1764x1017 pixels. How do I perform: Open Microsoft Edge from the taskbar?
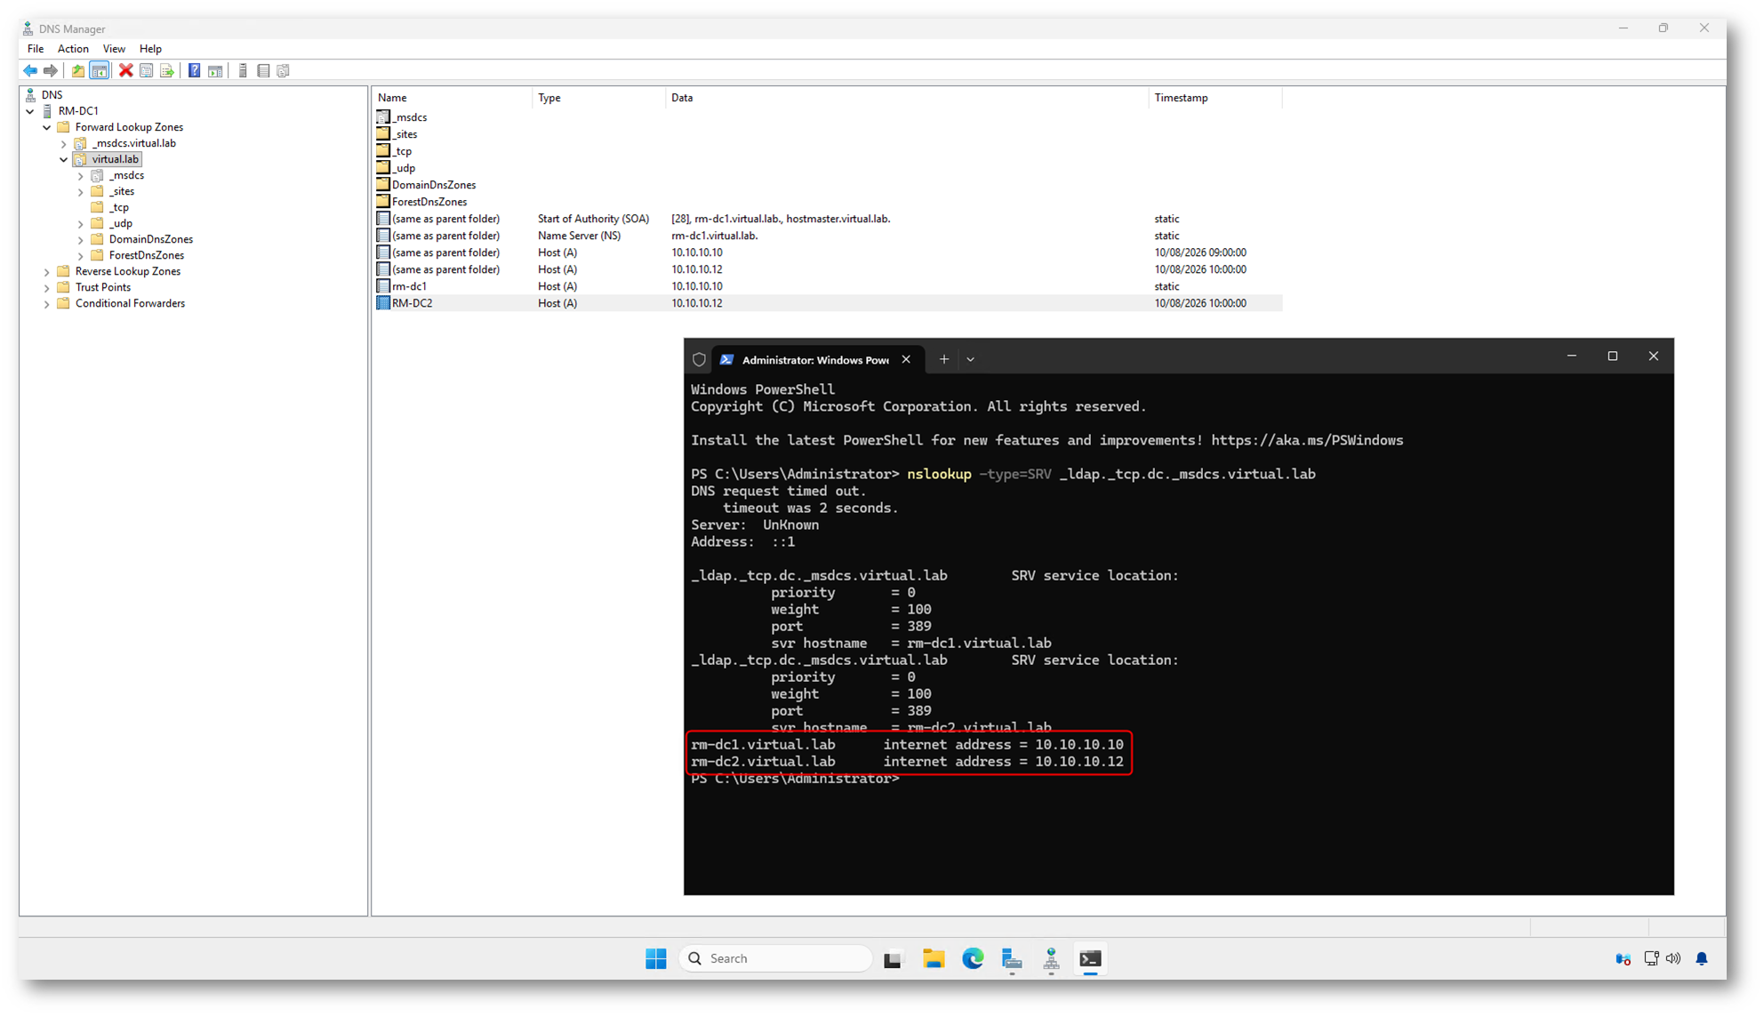click(x=973, y=958)
